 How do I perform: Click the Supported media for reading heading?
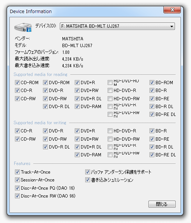[40, 74]
